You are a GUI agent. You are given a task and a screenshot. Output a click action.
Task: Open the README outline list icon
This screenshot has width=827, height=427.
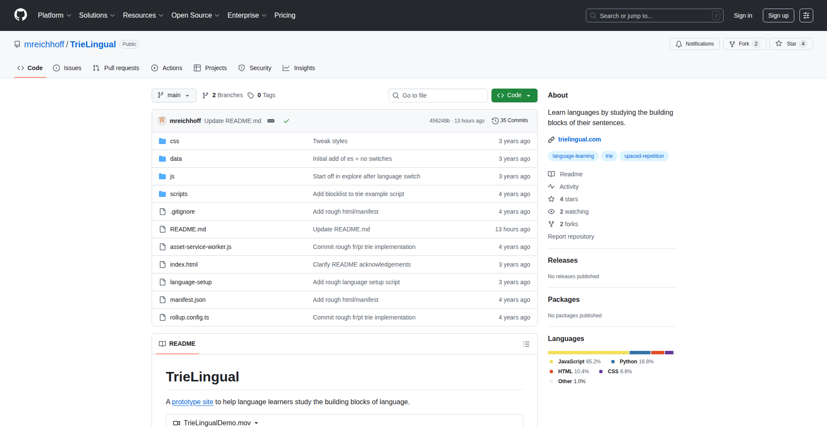point(526,344)
